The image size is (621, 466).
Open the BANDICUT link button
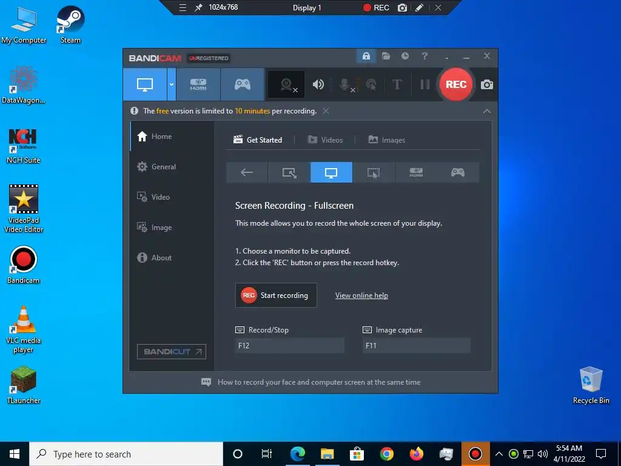point(172,351)
